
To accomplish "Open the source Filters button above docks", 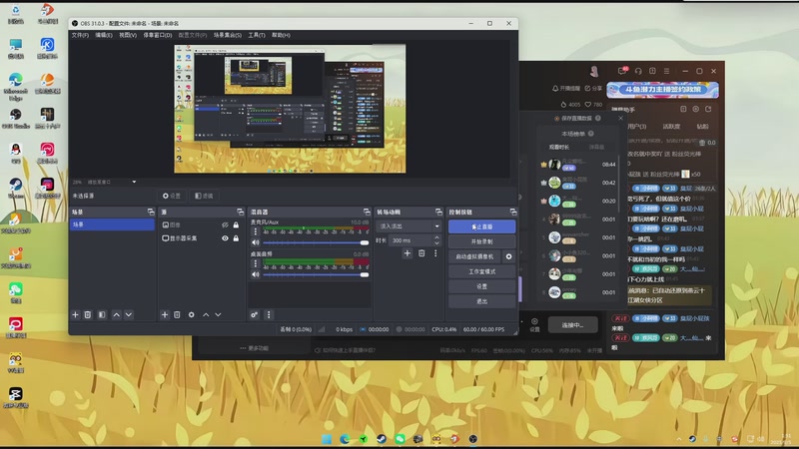I will point(204,196).
